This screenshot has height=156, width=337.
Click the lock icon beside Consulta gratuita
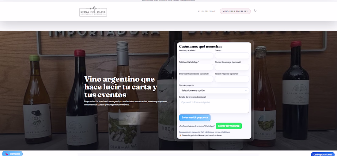click(180, 135)
